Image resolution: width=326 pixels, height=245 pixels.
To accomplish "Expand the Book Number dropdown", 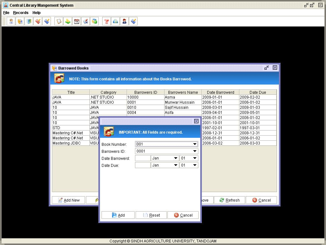I will pyautogui.click(x=195, y=144).
